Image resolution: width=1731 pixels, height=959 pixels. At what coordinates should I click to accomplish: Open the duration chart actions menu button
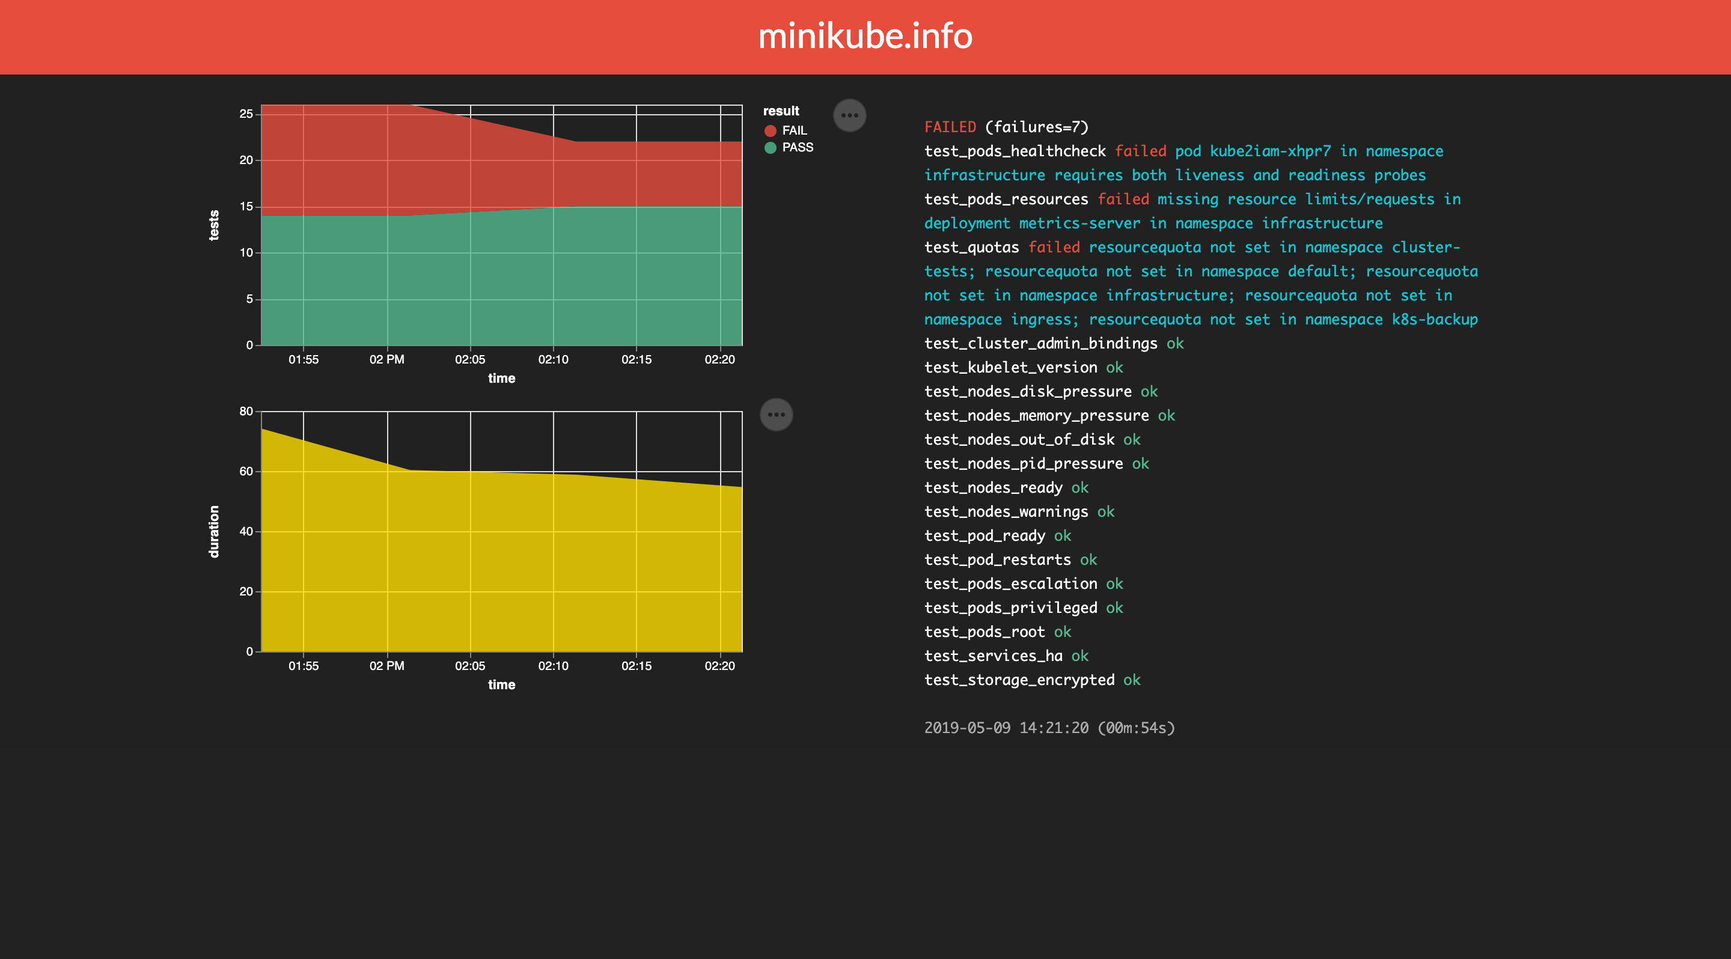pos(776,415)
